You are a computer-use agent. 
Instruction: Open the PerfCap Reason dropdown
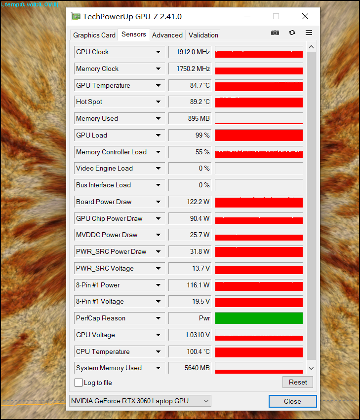click(x=158, y=318)
